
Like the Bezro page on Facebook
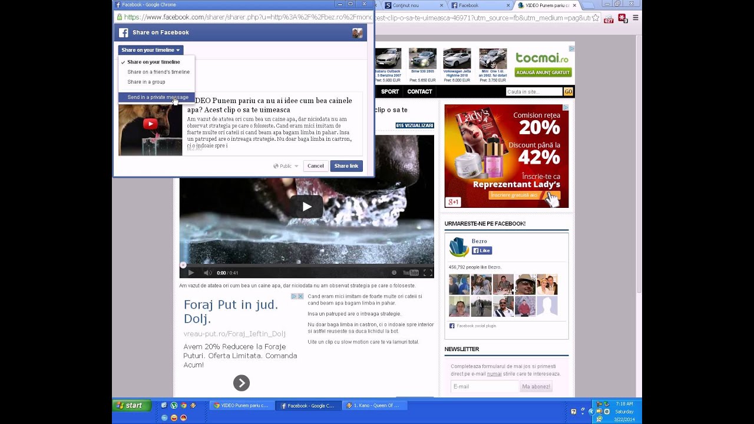coord(482,251)
